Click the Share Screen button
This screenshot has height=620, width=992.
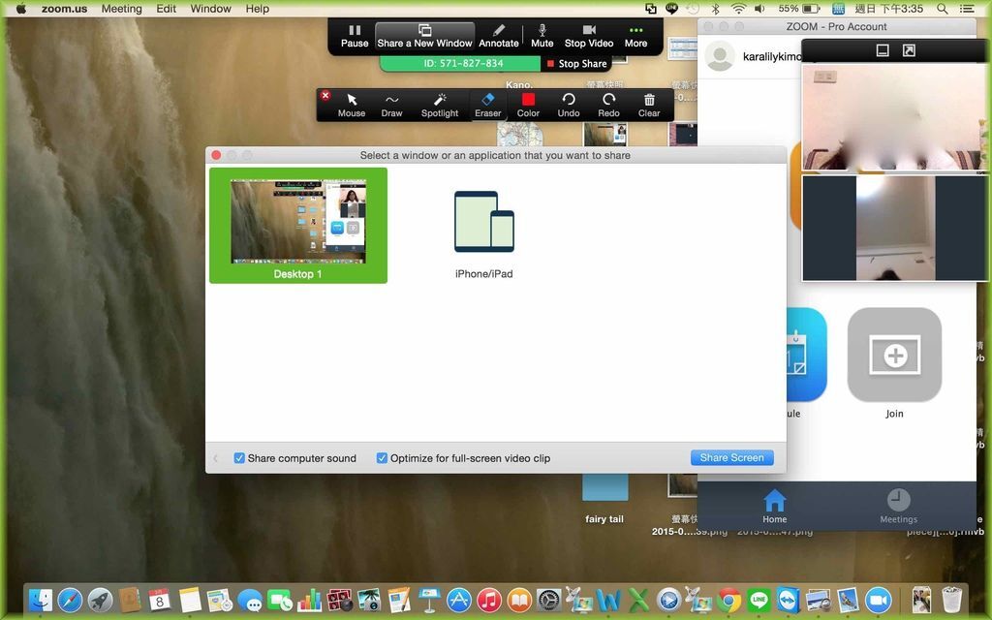[732, 457]
